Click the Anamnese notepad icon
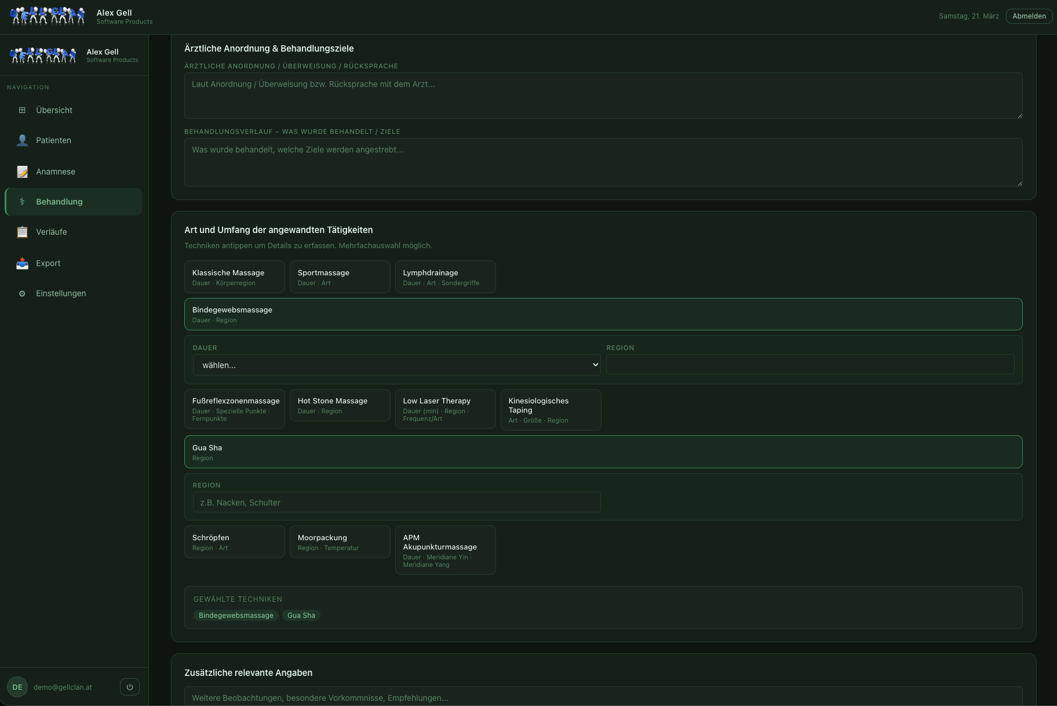1057x706 pixels. 22,172
